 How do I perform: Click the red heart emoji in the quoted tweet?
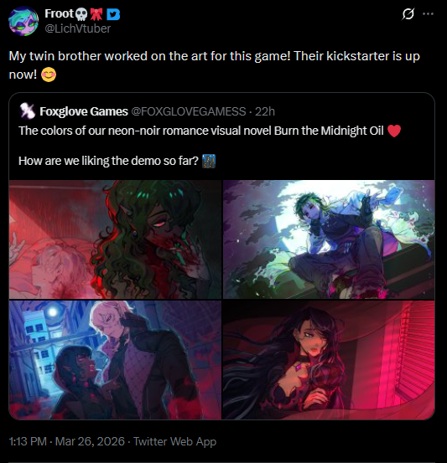coord(394,131)
